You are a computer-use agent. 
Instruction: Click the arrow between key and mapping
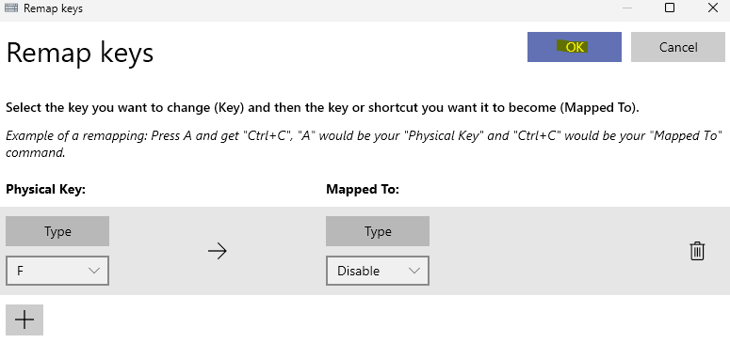(x=217, y=252)
